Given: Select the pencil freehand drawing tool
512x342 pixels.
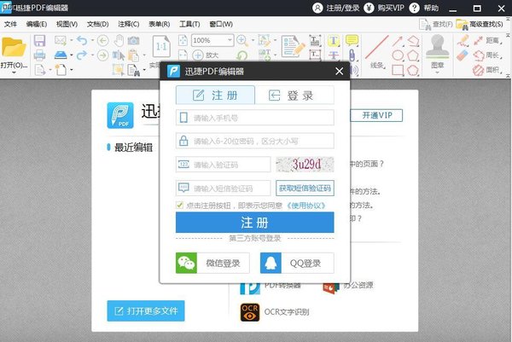Looking at the screenshot, I should pyautogui.click(x=463, y=41).
